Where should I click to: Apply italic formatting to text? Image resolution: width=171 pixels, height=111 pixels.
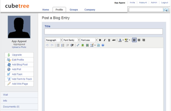[105, 40]
